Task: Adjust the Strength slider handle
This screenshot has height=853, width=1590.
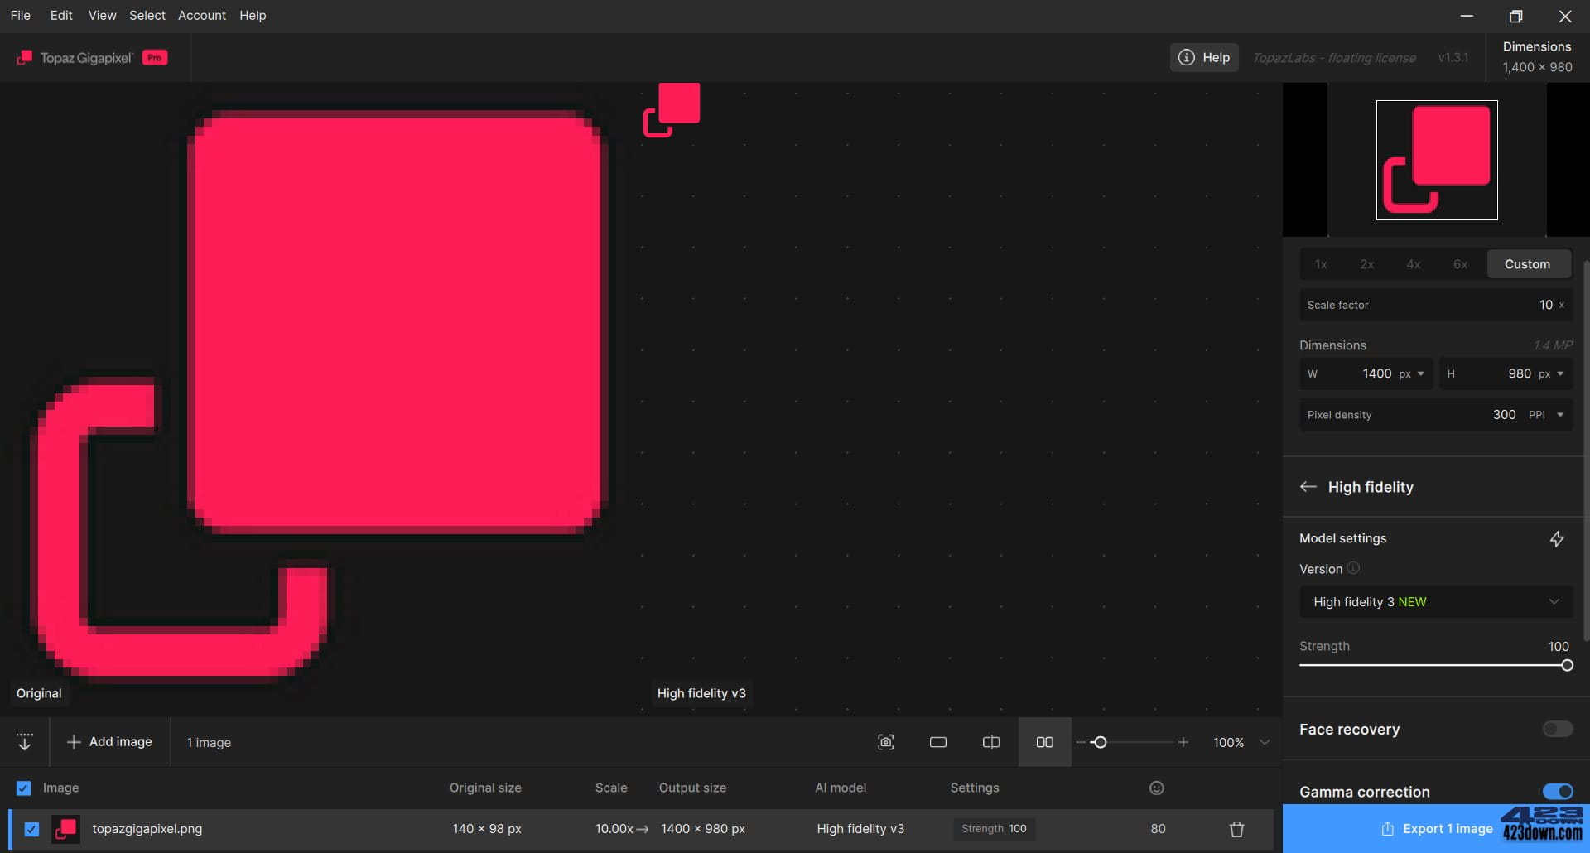Action: 1567,665
